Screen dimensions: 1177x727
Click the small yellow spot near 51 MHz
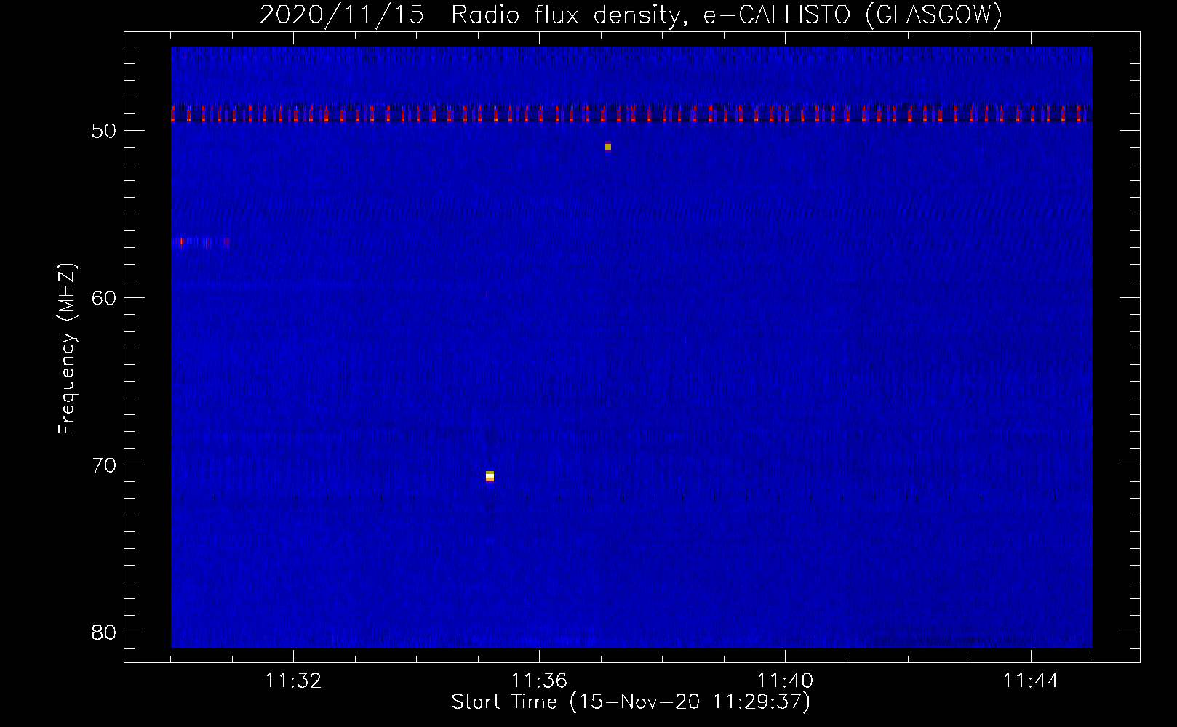coord(608,147)
